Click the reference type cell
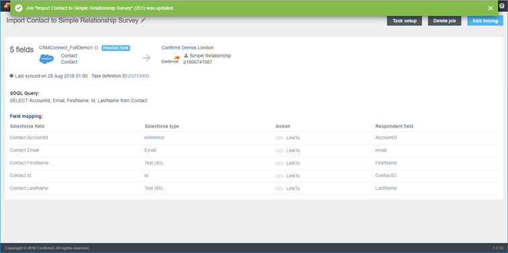Viewport: 508px width, 253px height. (x=155, y=138)
